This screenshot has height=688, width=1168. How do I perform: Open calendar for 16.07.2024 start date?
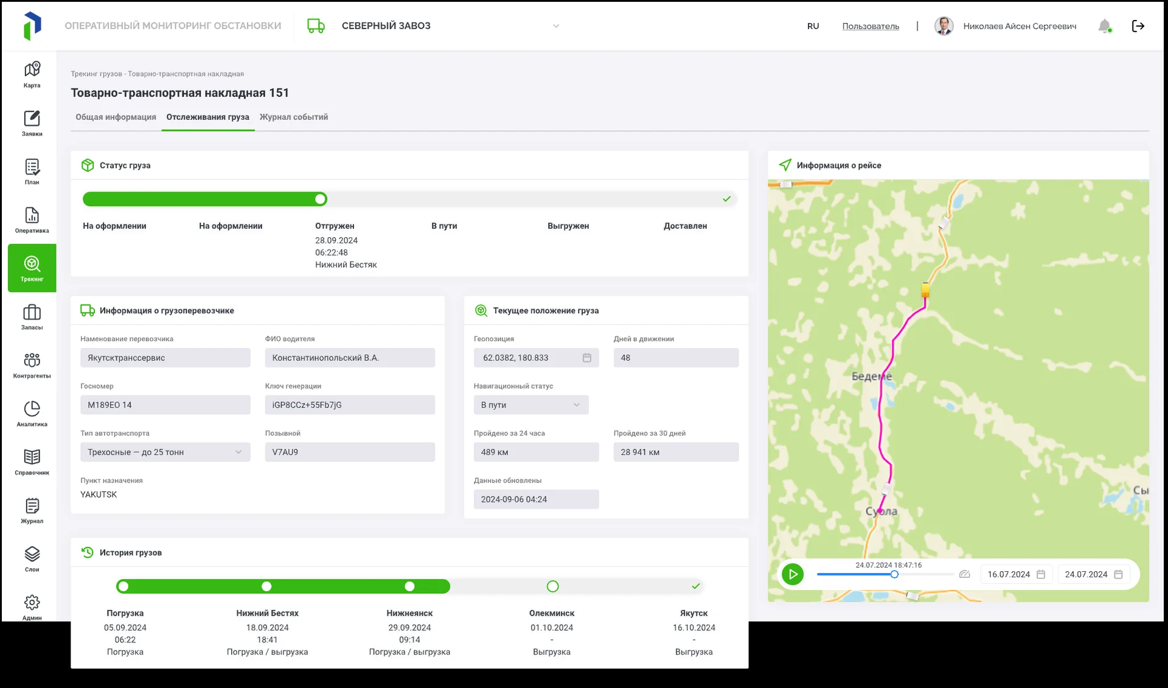pos(1041,574)
